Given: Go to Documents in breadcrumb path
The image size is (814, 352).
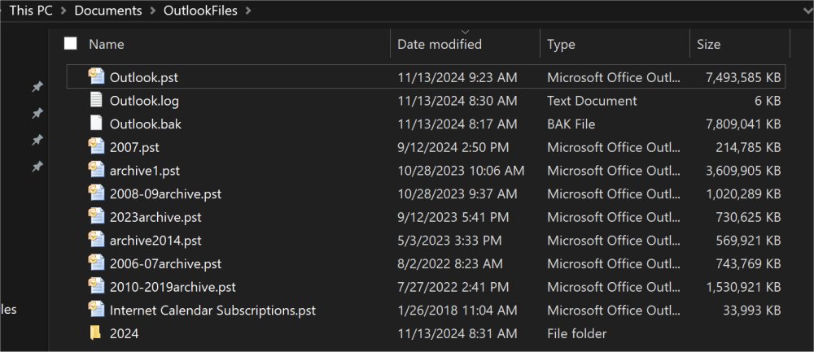Looking at the screenshot, I should coord(108,11).
